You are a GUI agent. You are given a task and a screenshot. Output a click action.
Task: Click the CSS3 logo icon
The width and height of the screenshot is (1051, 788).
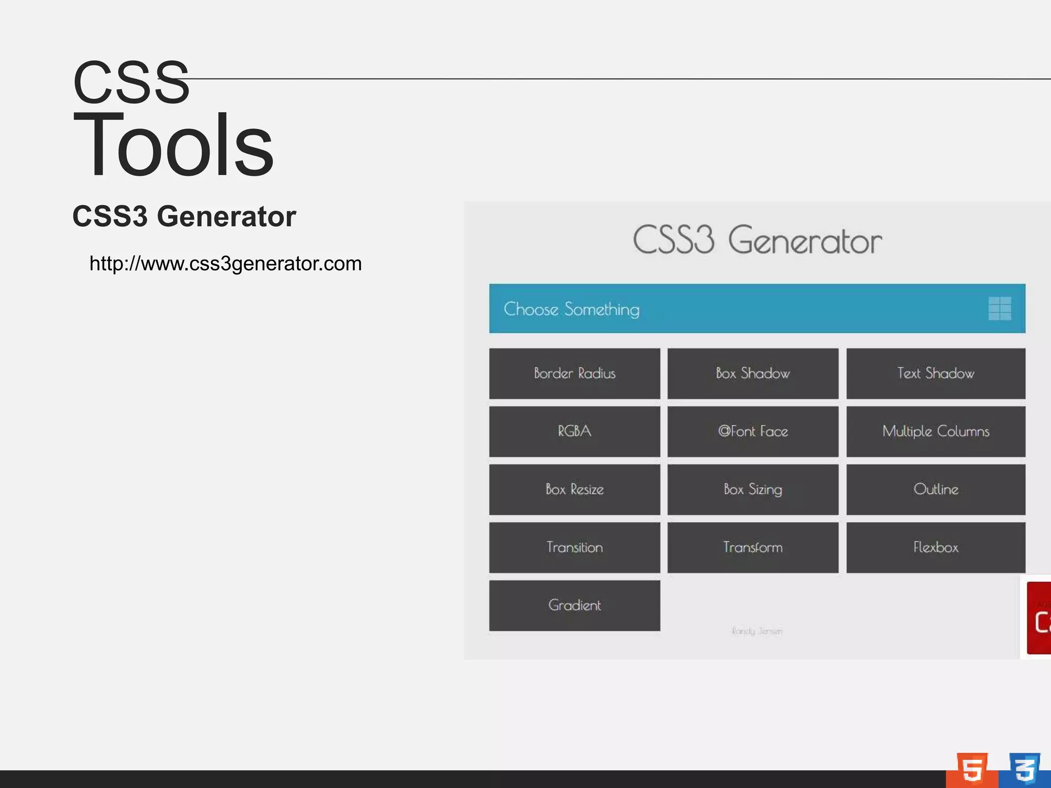(x=1024, y=770)
